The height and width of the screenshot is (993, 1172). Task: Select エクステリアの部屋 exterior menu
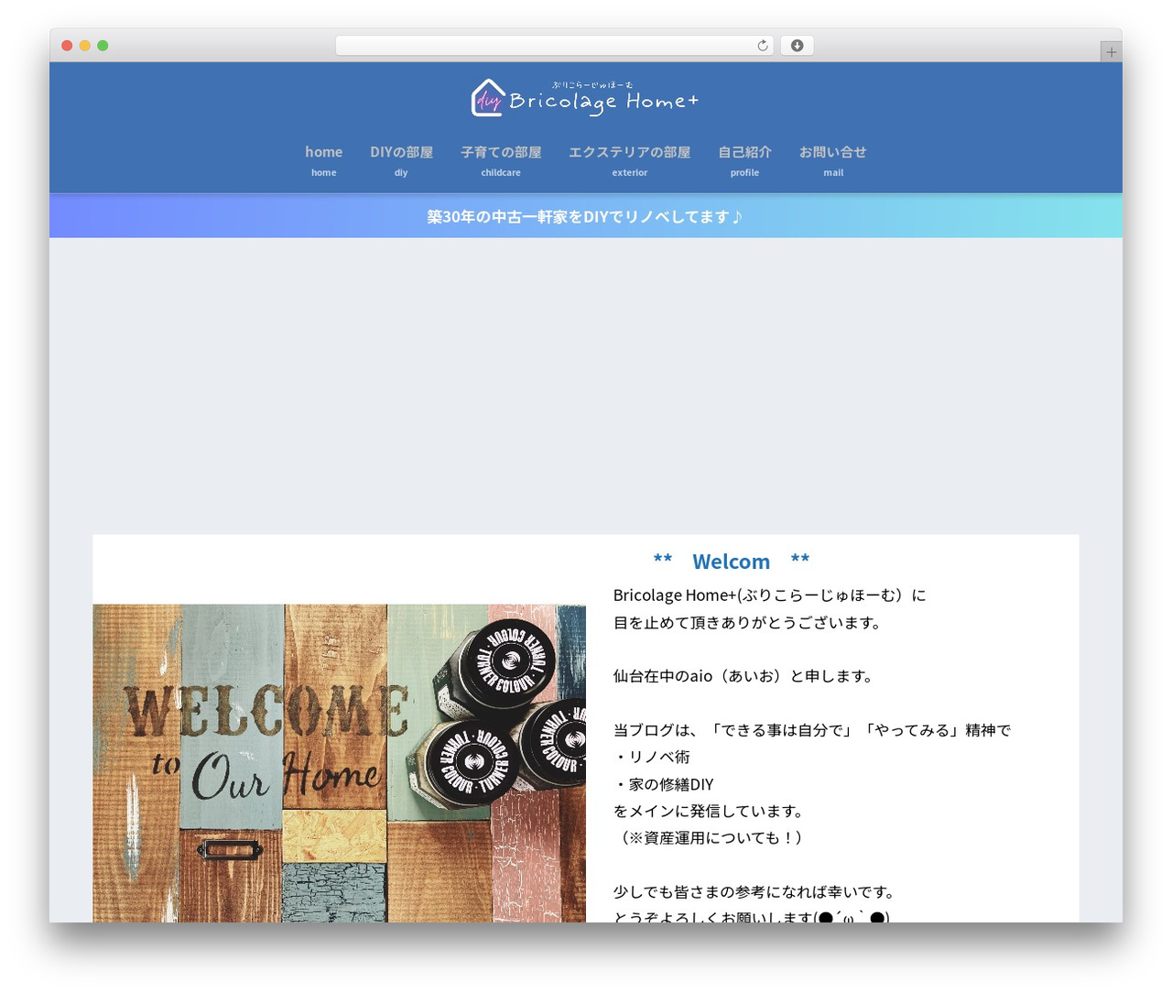point(629,160)
